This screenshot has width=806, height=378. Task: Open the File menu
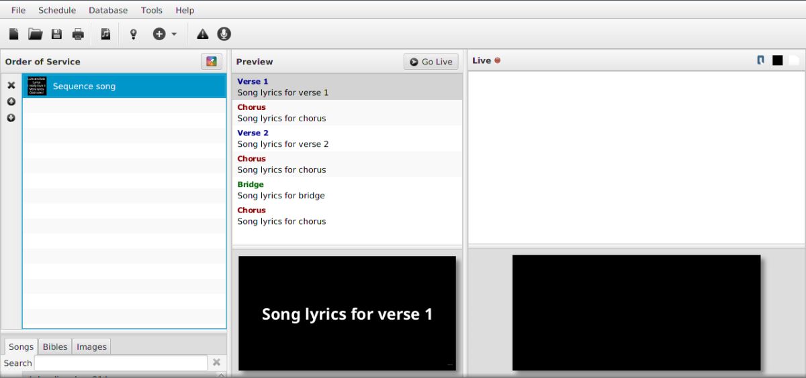18,10
